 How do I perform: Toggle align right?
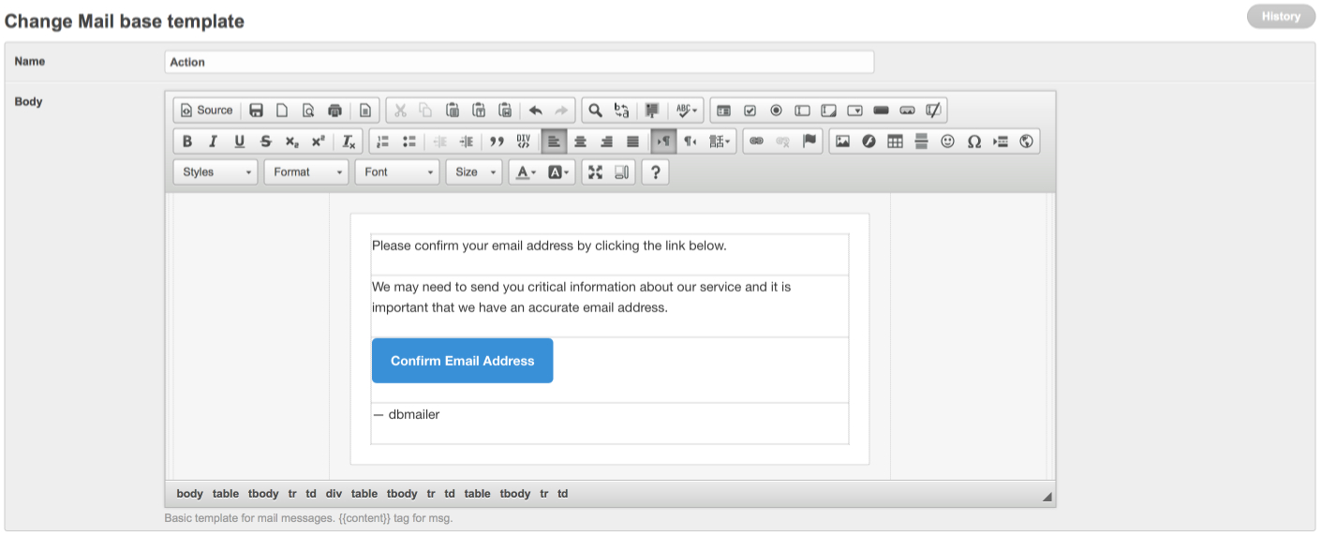click(606, 141)
